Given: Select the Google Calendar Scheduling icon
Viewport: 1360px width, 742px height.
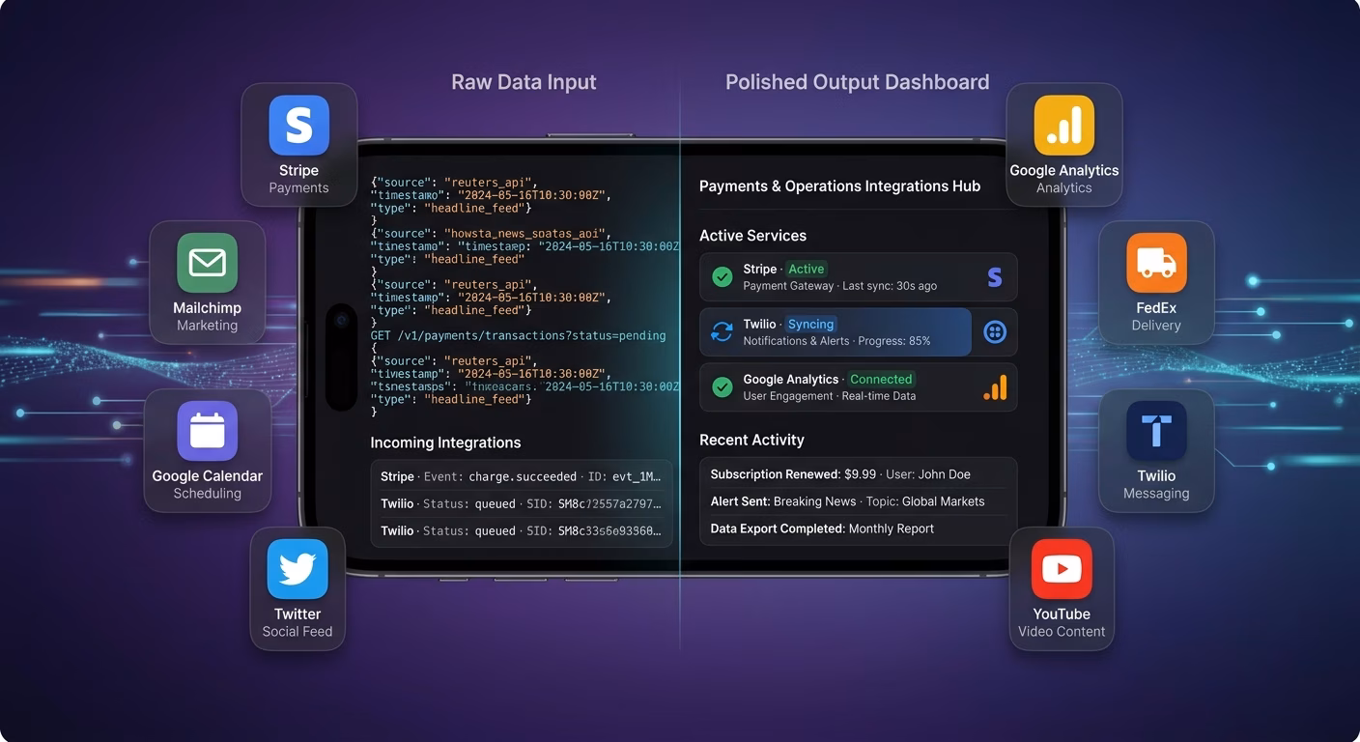Looking at the screenshot, I should click(207, 431).
